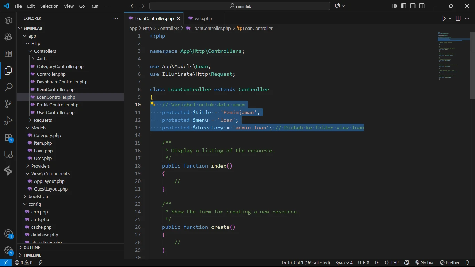Toggle the primary side bar layout button
The width and height of the screenshot is (475, 267).
(404, 6)
